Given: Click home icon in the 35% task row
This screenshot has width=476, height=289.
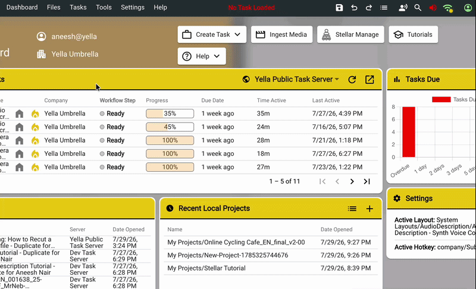Looking at the screenshot, I should point(20,114).
